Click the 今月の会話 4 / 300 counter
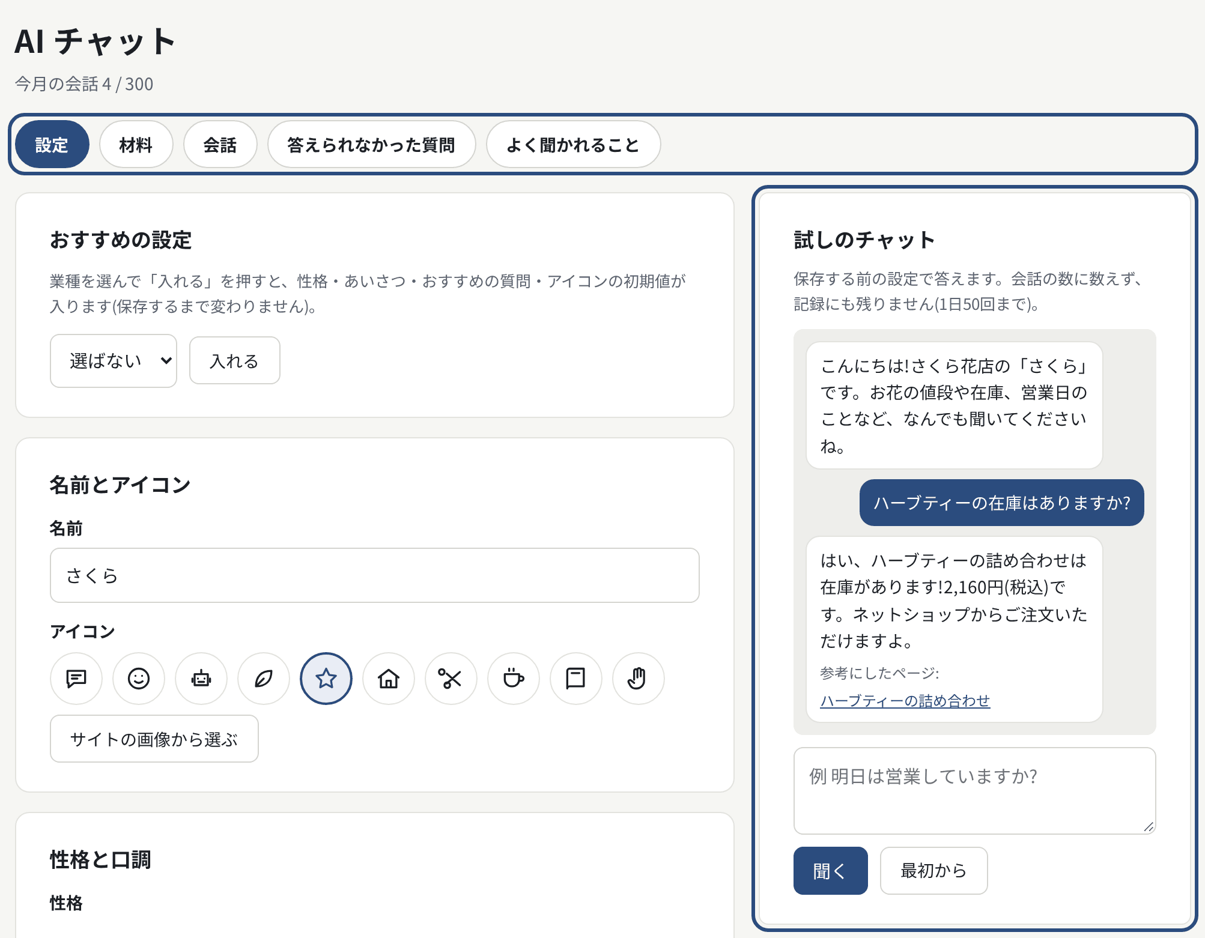 pos(84,84)
